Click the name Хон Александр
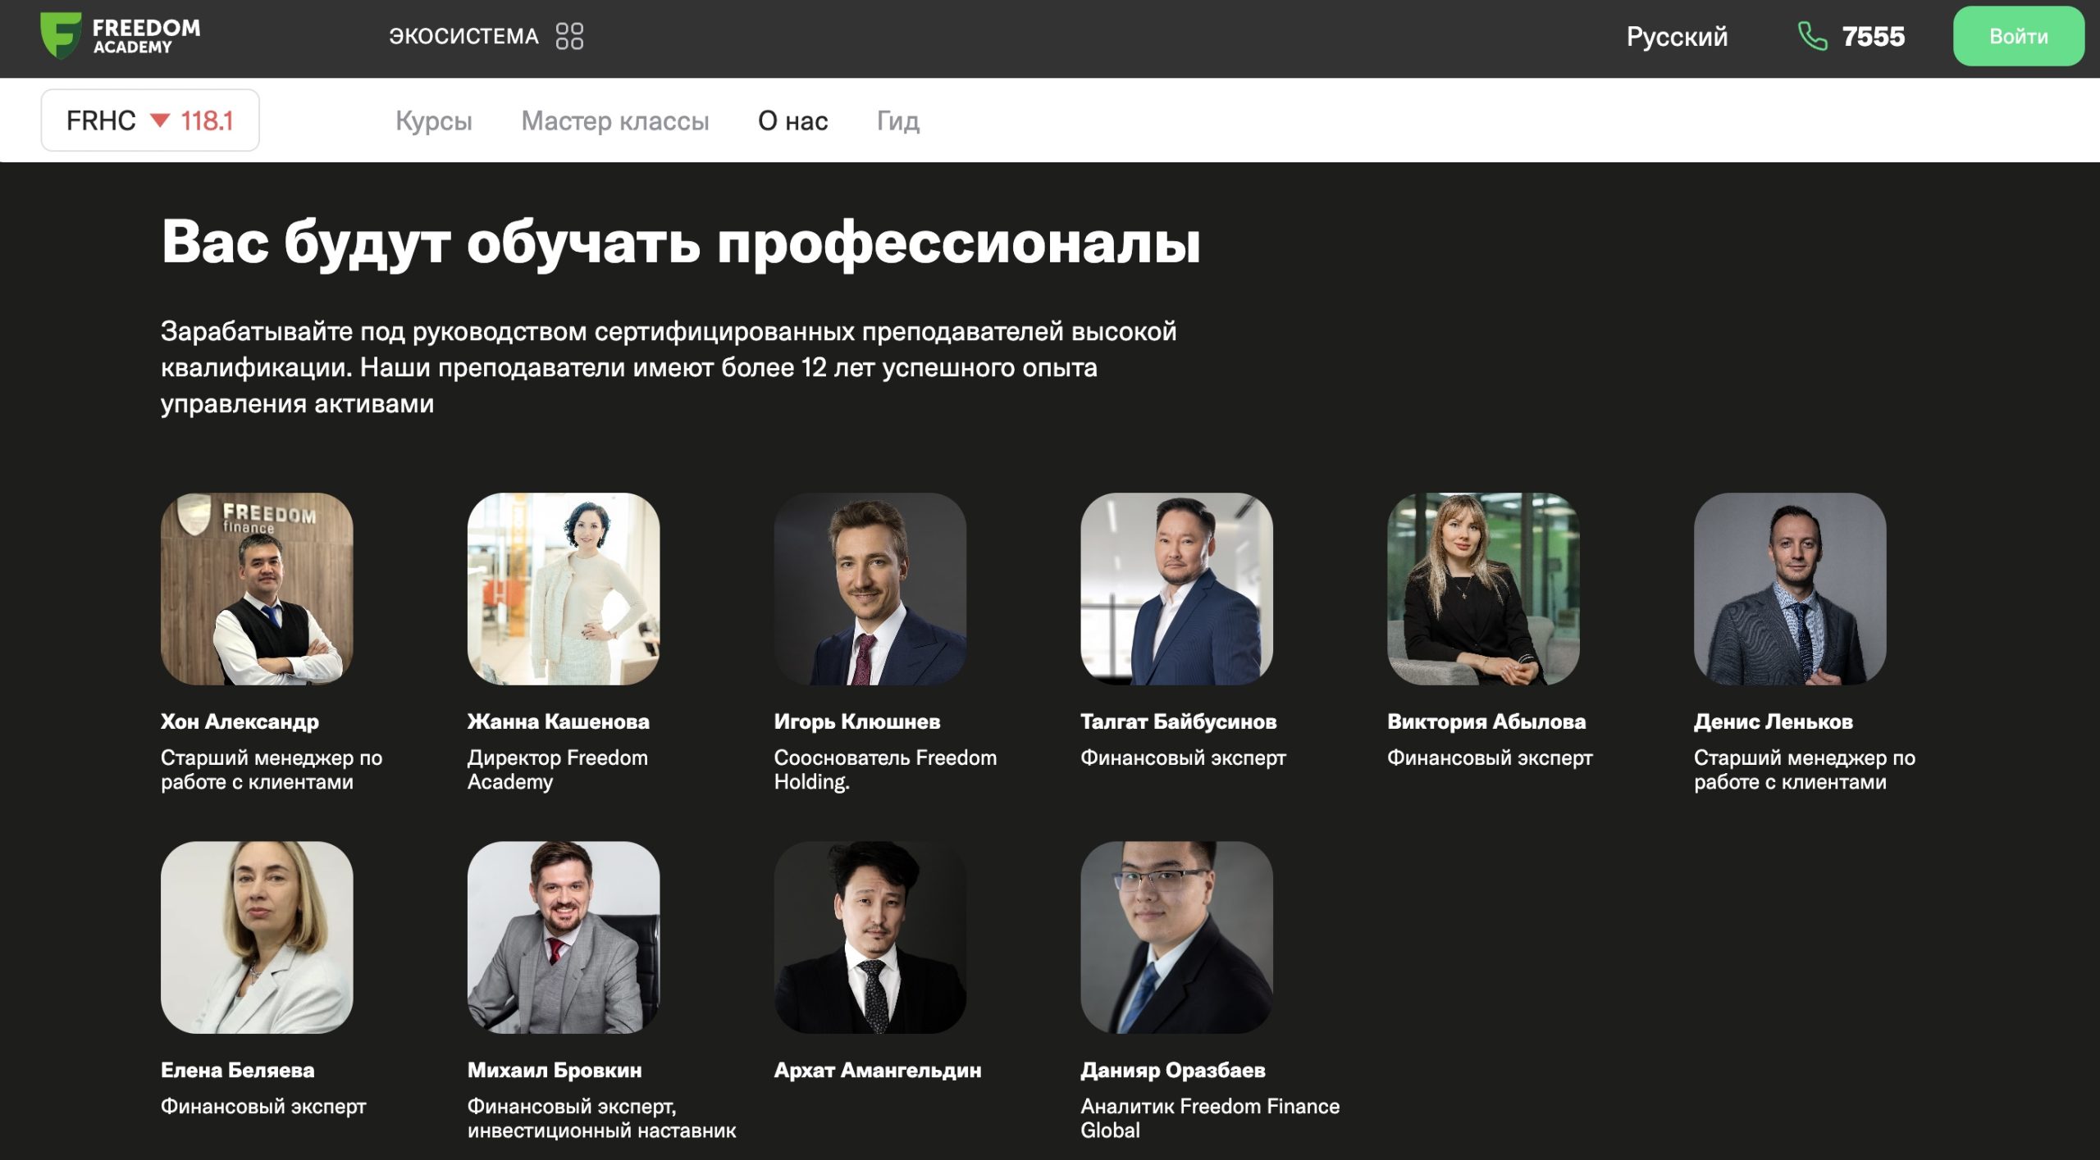Screen dimensions: 2100x1160 (240, 721)
